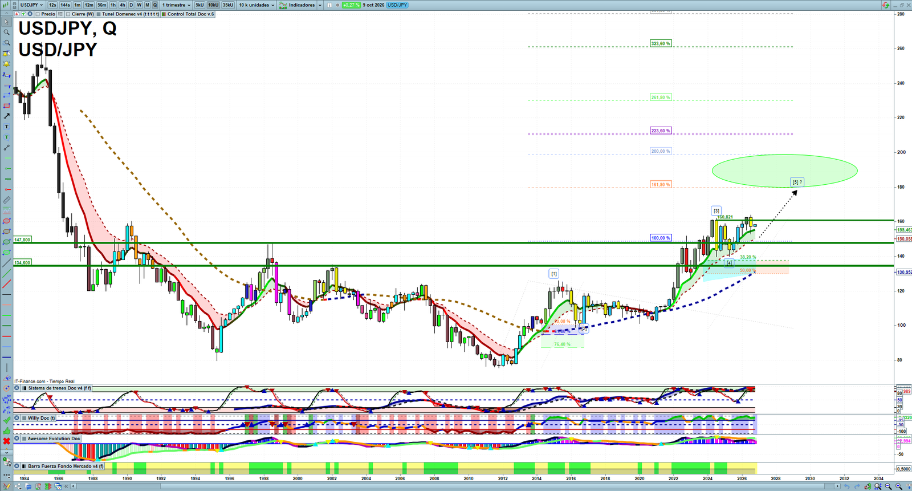
Task: Click the 12s timeframe button
Action: pyautogui.click(x=52, y=5)
